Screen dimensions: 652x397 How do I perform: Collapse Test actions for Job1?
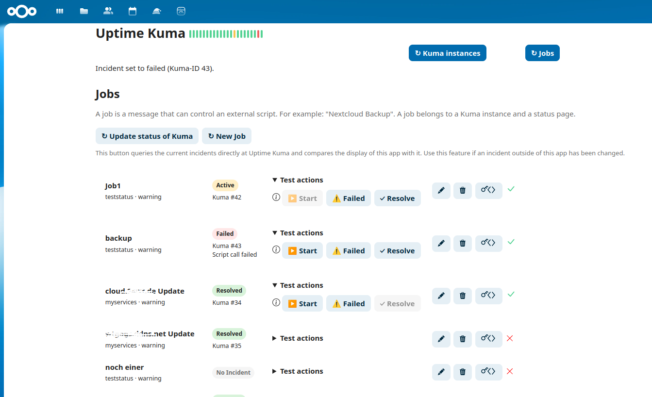pos(298,180)
